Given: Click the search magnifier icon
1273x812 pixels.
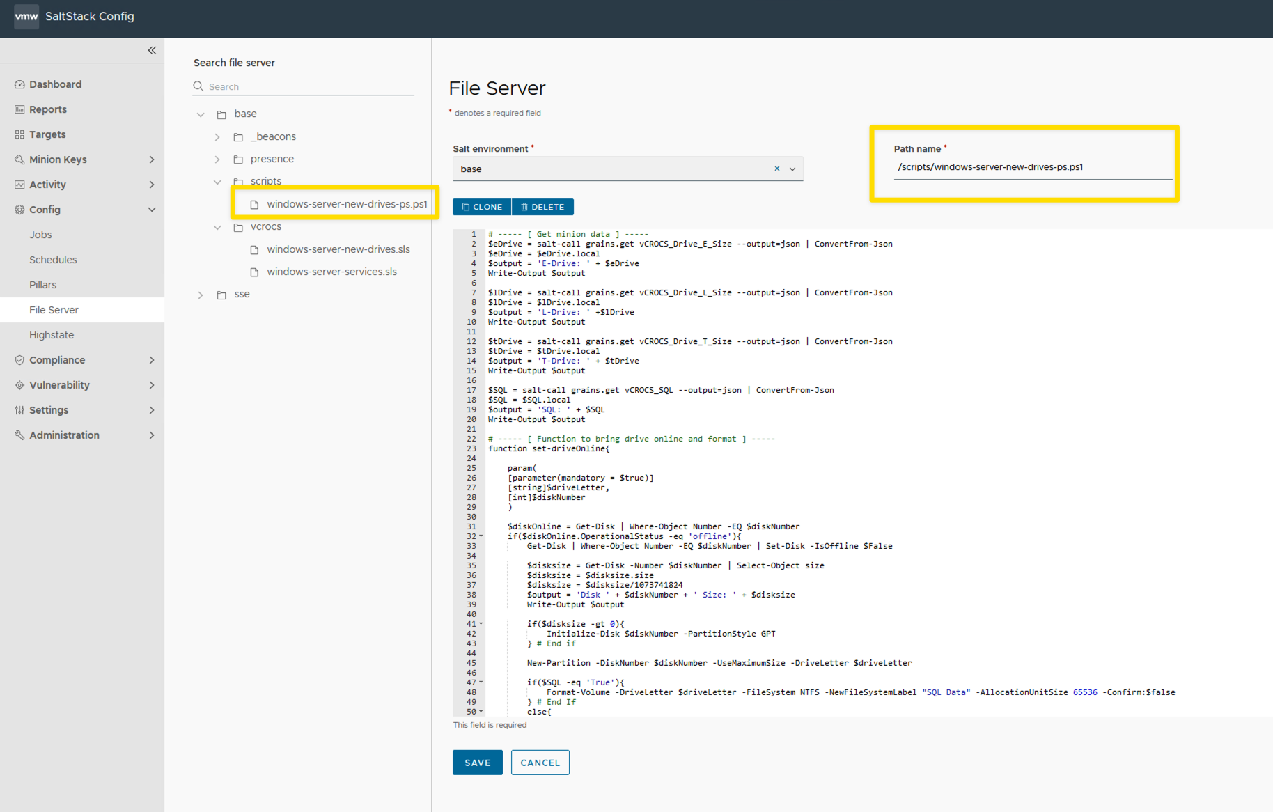Looking at the screenshot, I should point(198,86).
